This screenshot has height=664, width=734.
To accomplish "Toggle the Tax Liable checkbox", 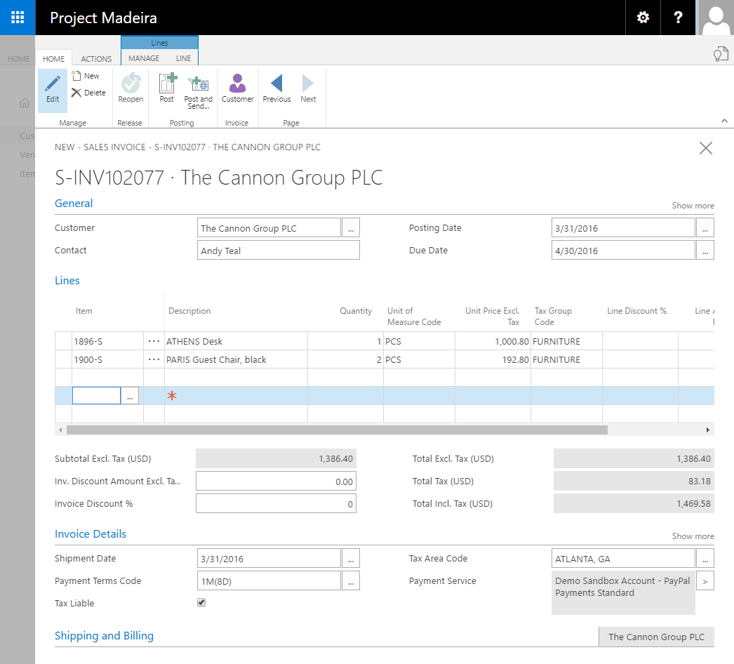I will click(201, 603).
